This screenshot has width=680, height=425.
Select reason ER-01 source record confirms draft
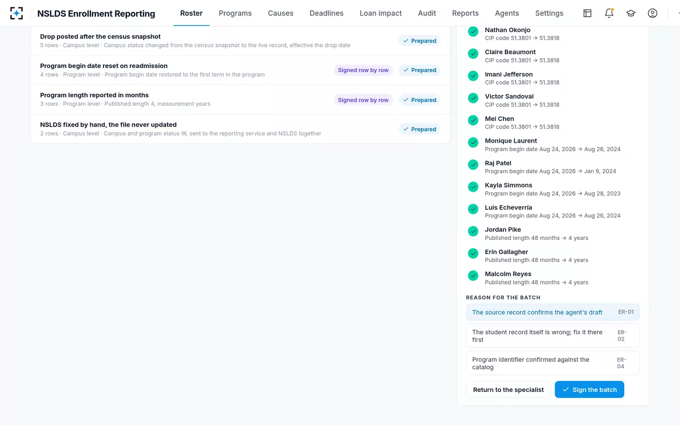pos(553,312)
